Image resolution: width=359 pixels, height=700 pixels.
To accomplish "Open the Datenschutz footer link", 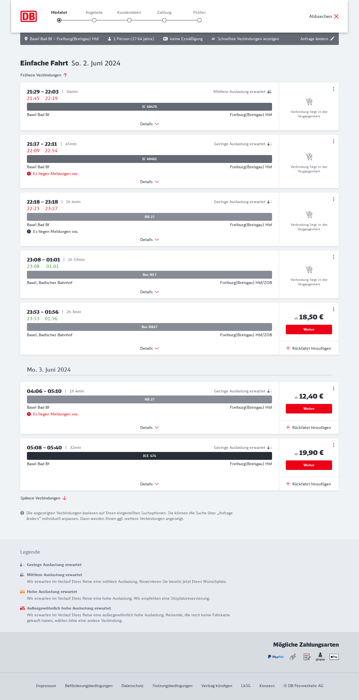I will (x=132, y=686).
